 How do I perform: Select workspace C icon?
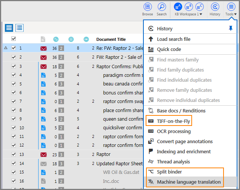(x=200, y=7)
